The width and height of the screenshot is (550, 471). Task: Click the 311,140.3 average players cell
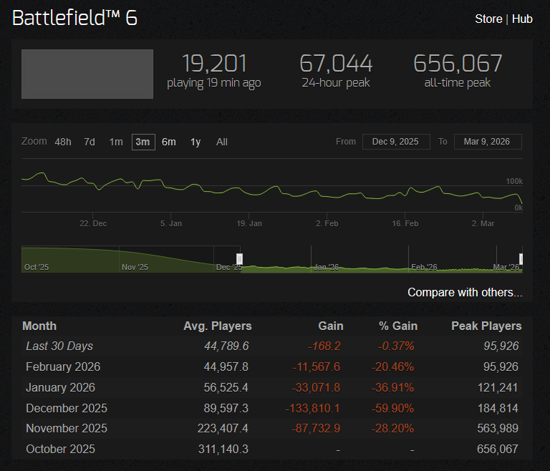pos(223,449)
